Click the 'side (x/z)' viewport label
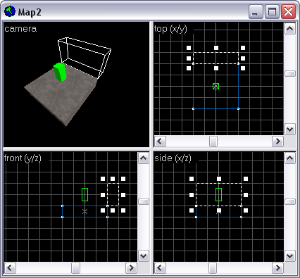Screen dimensions: 300x278 pos(173,158)
